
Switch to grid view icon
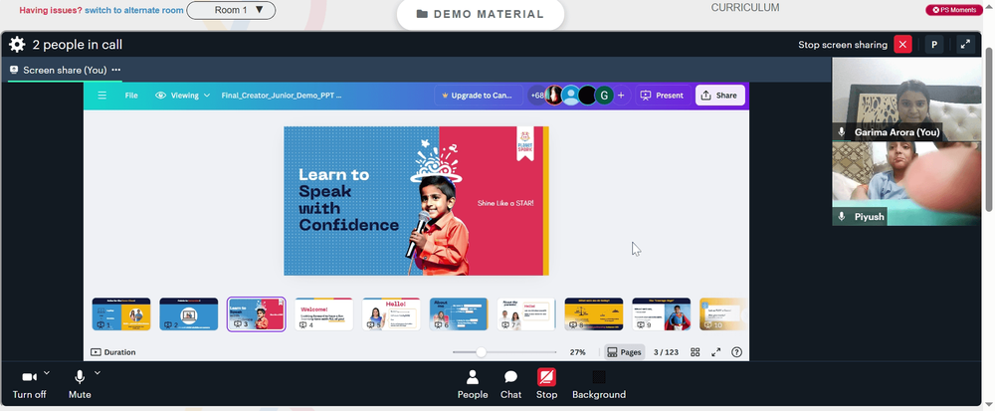[696, 352]
